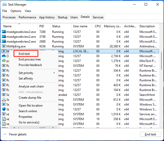Choose Search online entry
The width and height of the screenshot is (164, 141).
coord(28,111)
